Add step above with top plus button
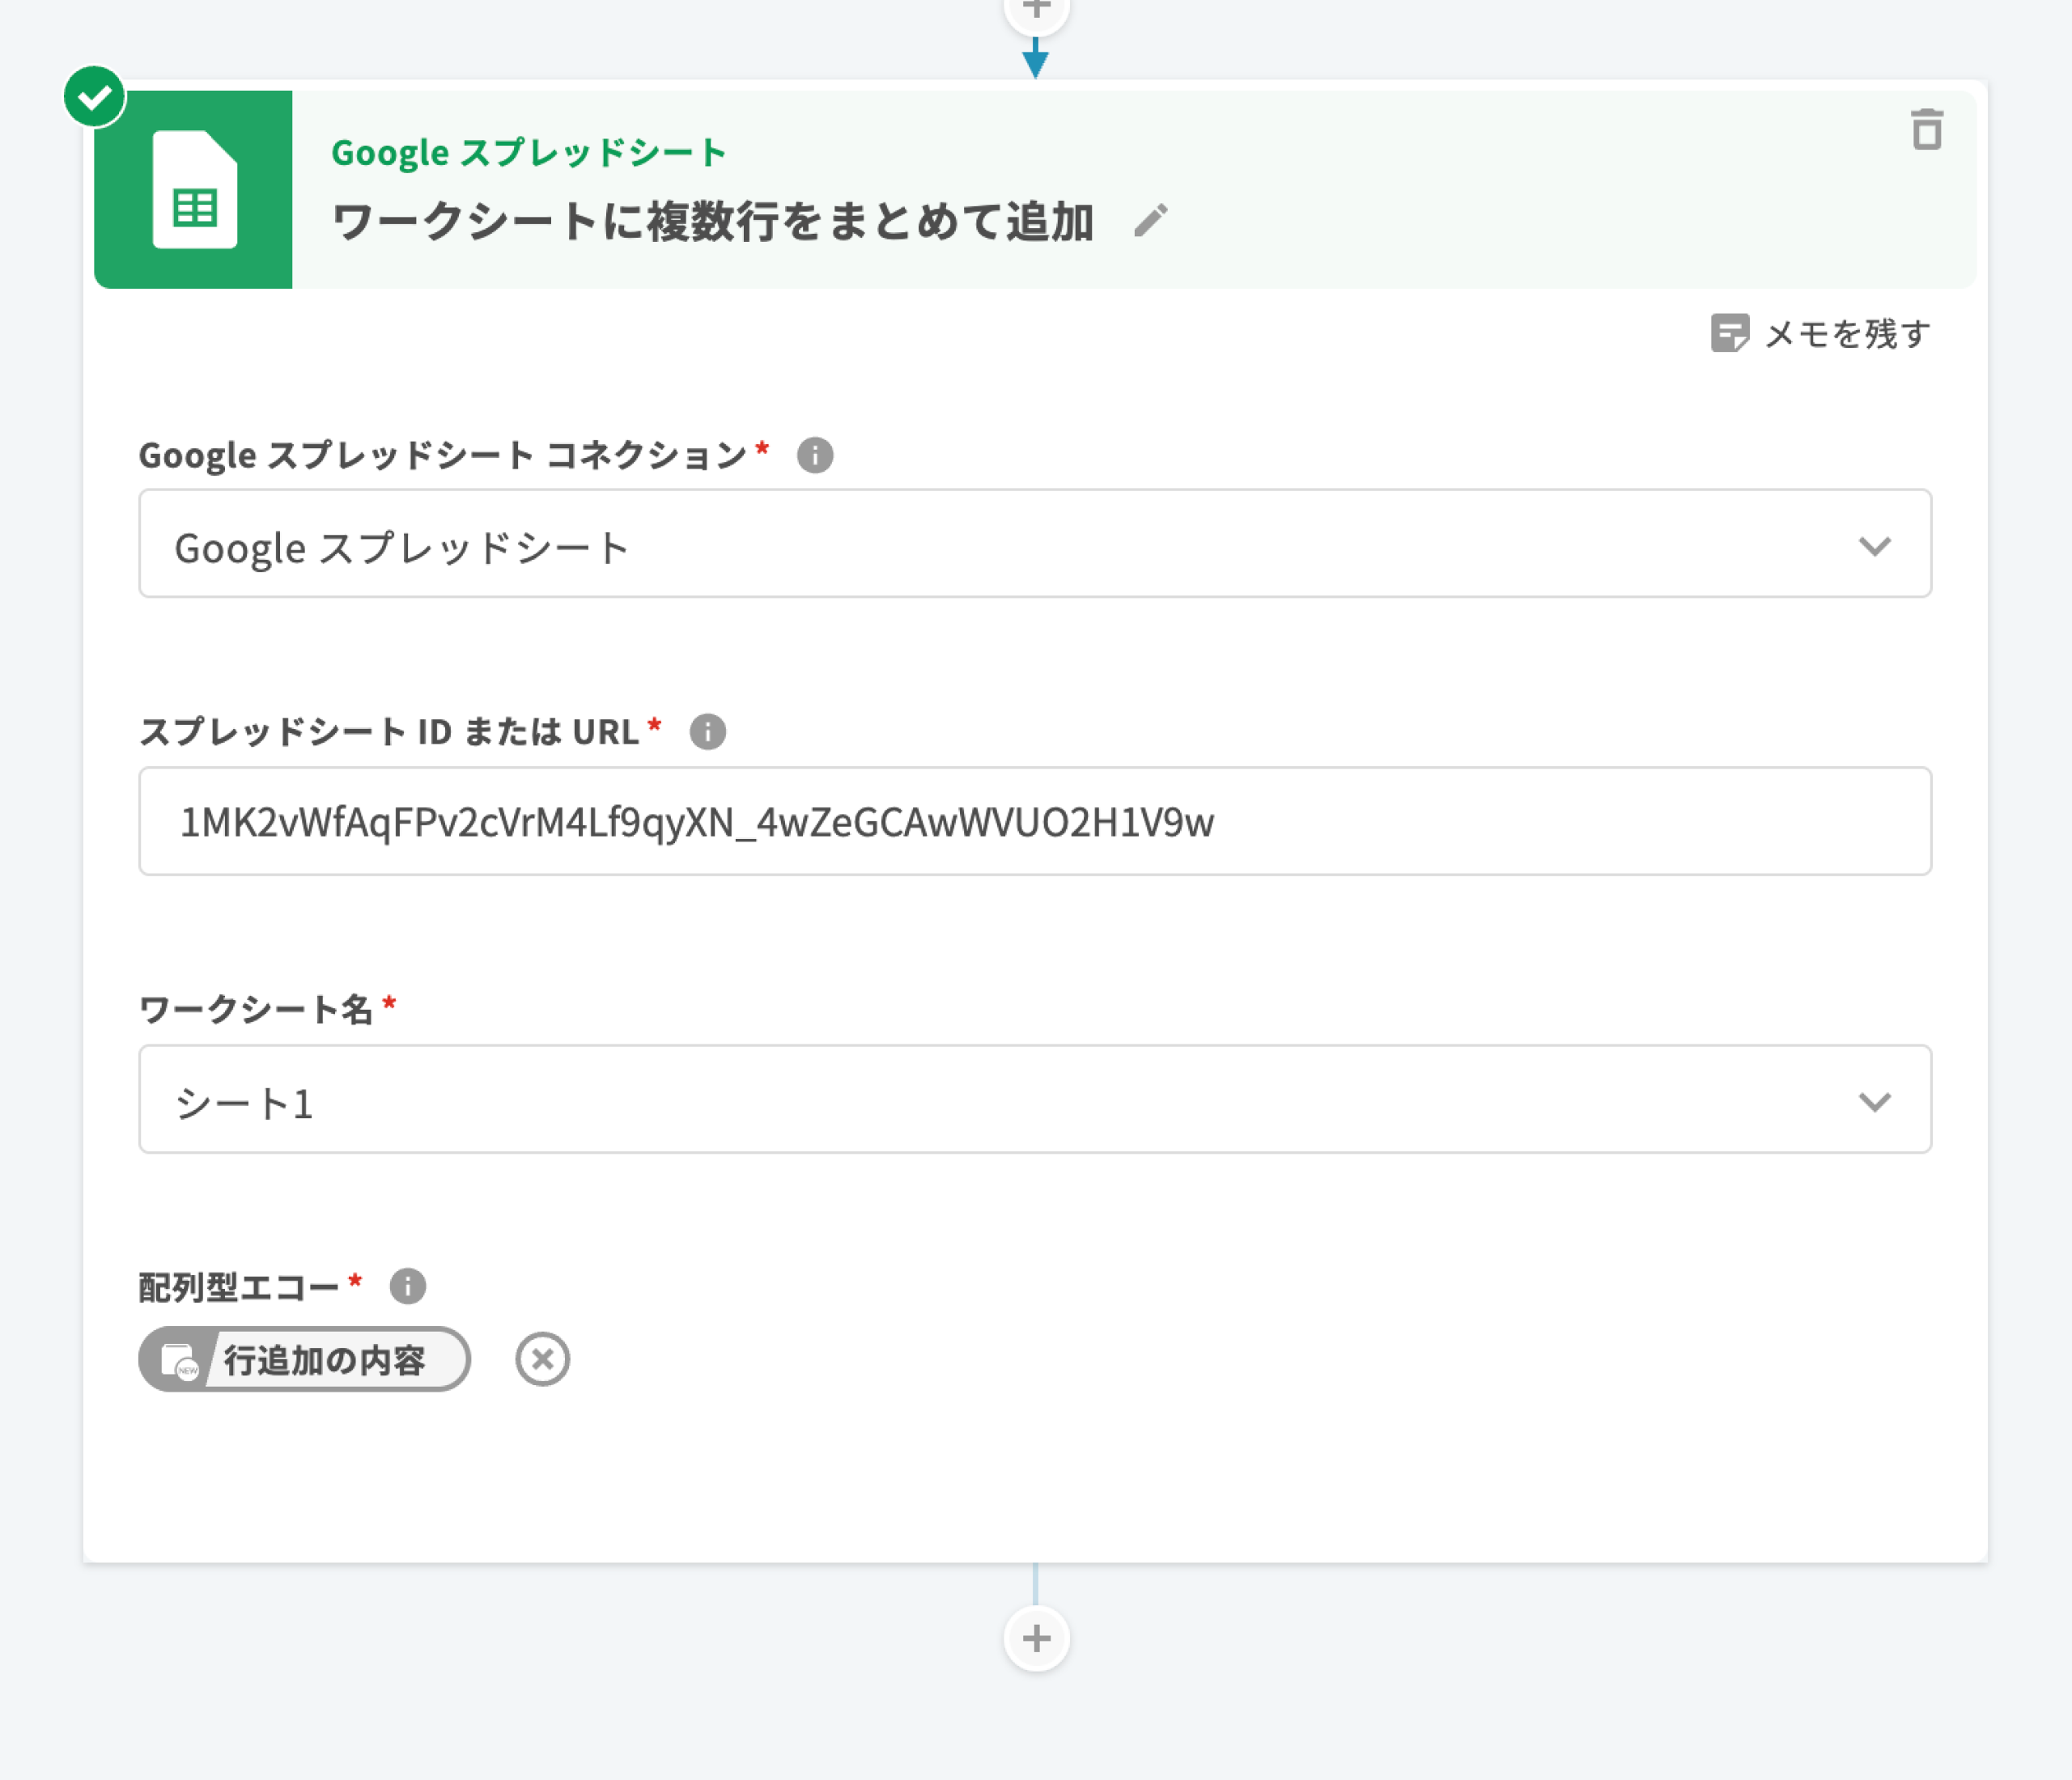 tap(1036, 12)
